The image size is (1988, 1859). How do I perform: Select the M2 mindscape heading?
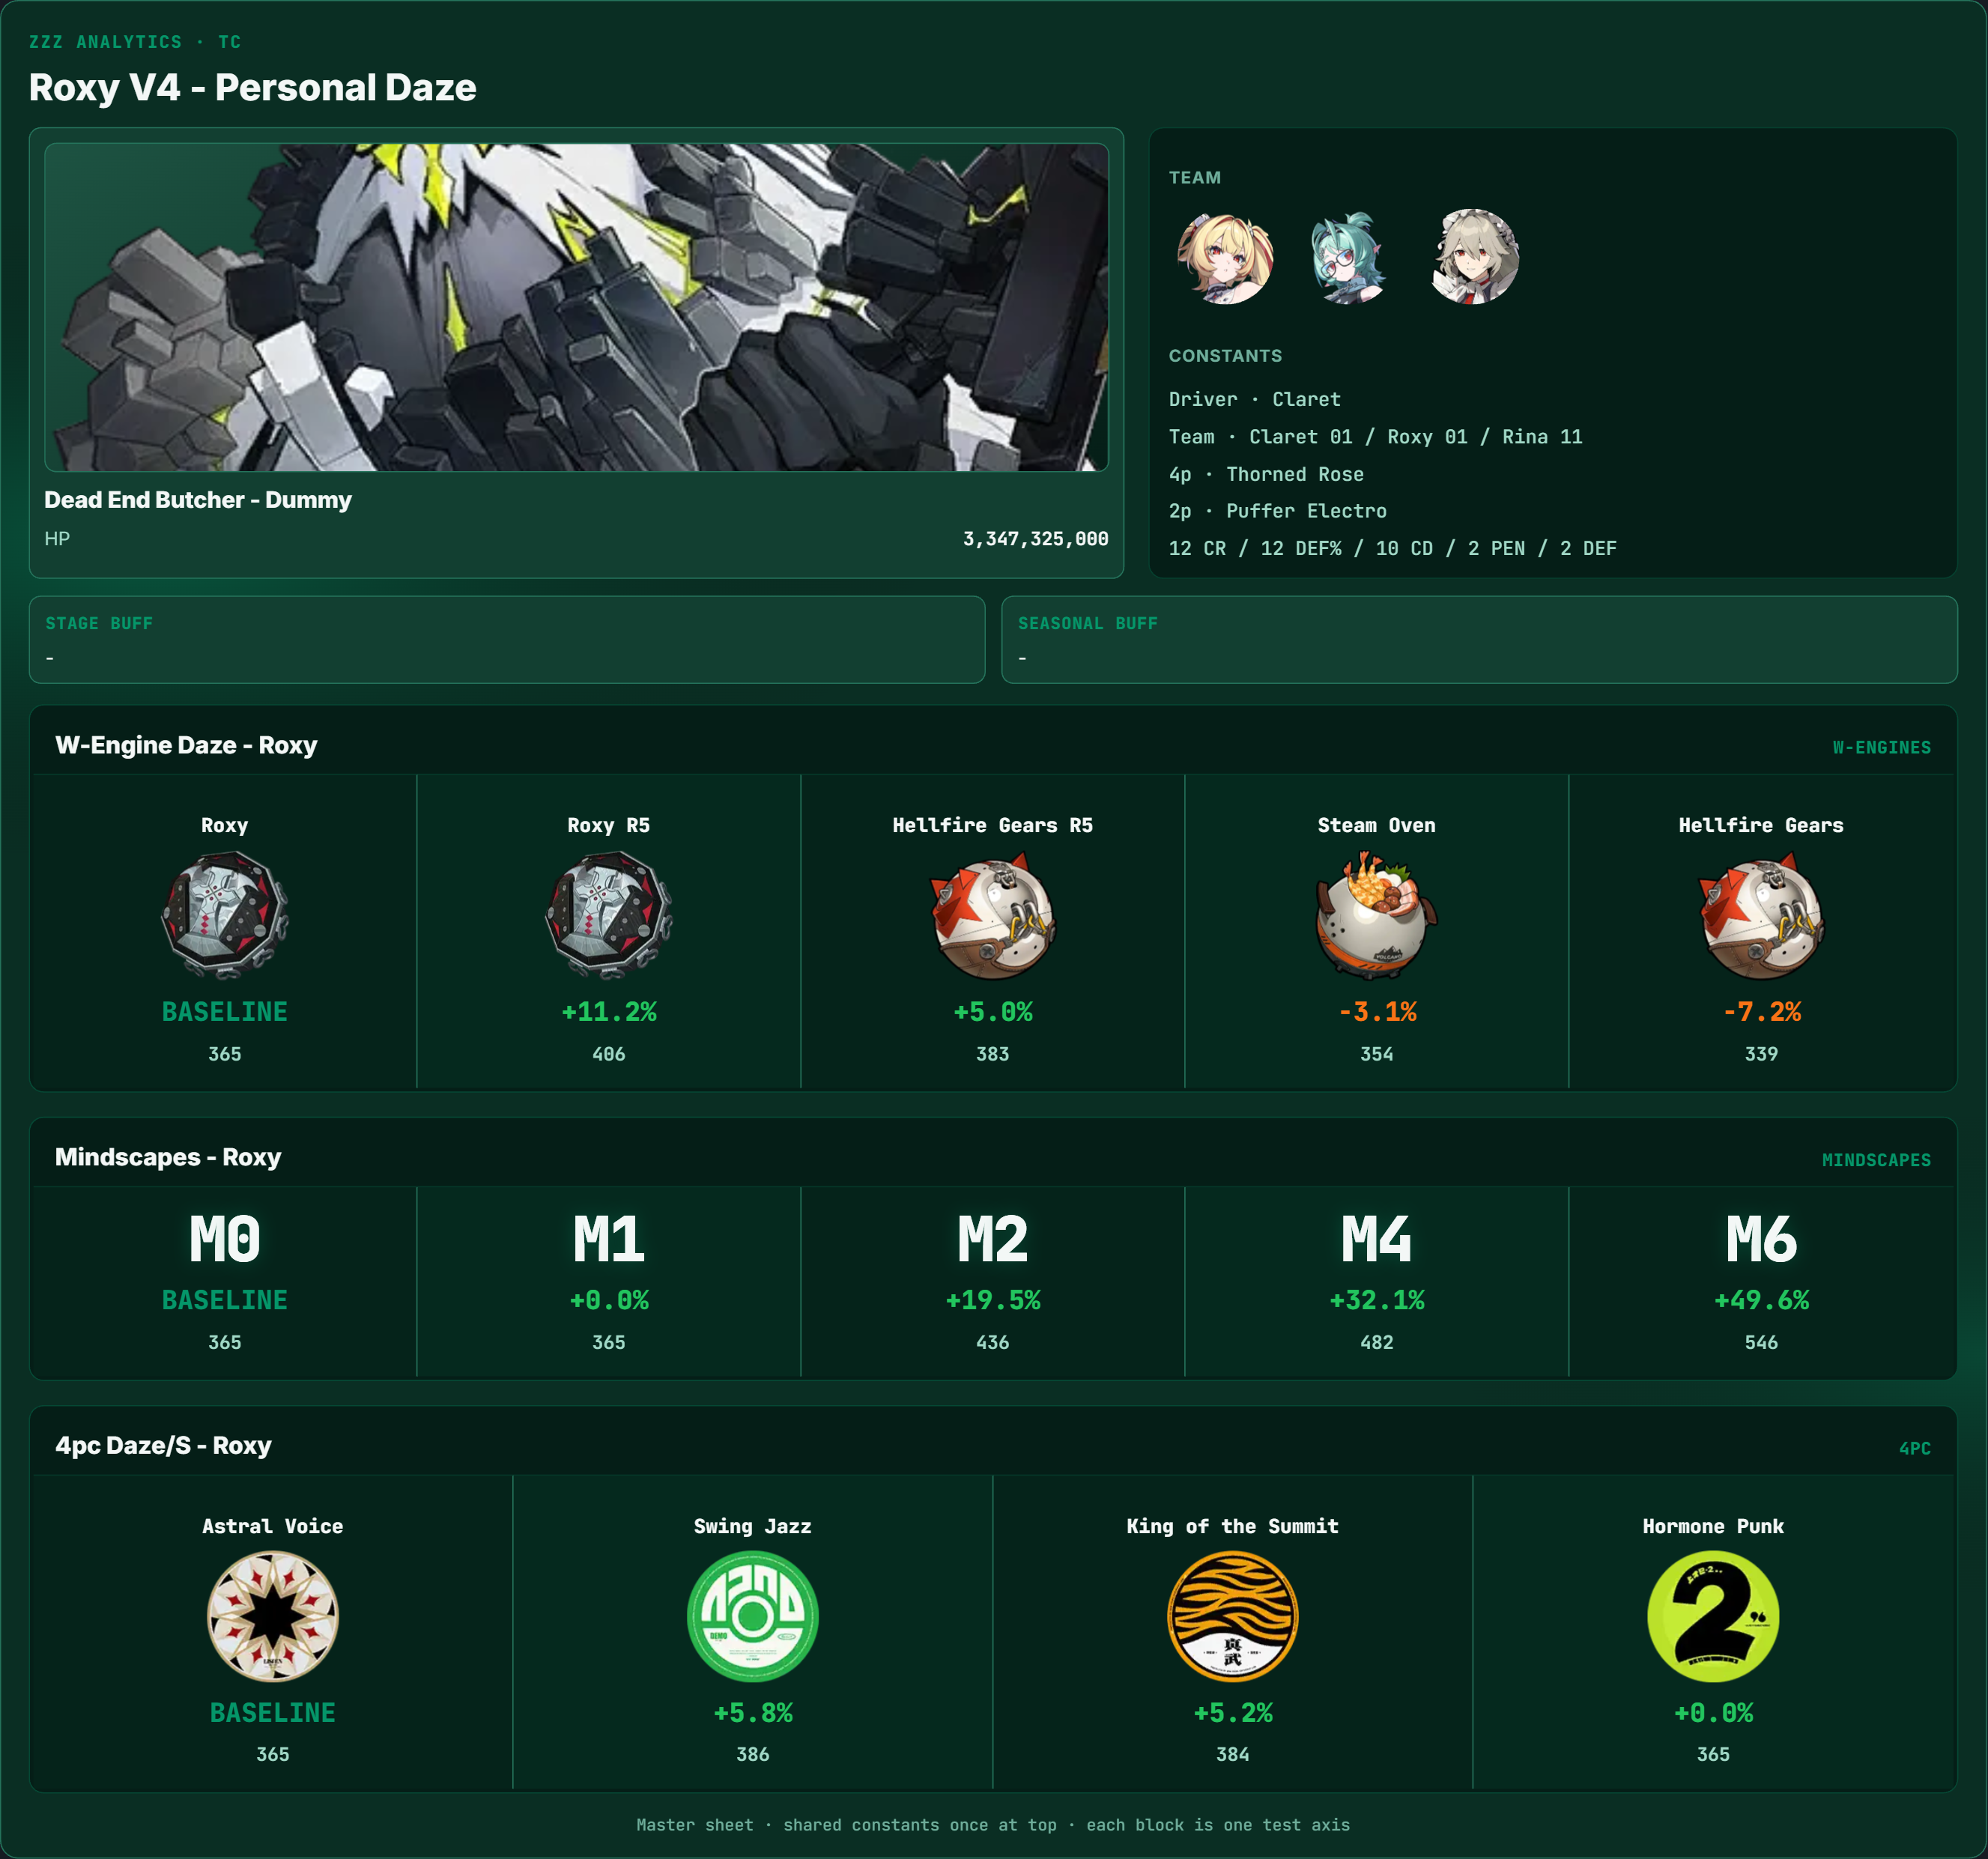[993, 1240]
